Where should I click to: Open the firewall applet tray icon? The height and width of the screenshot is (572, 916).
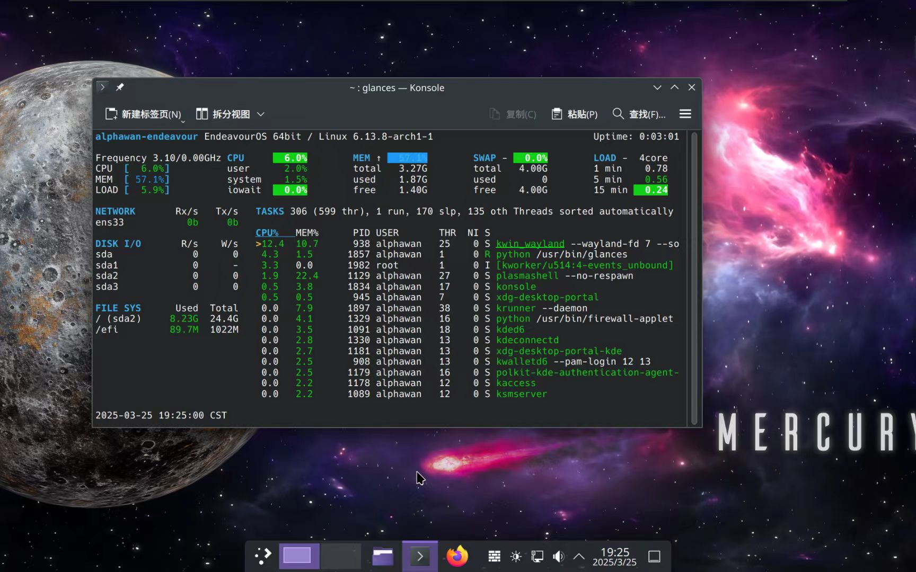click(494, 556)
